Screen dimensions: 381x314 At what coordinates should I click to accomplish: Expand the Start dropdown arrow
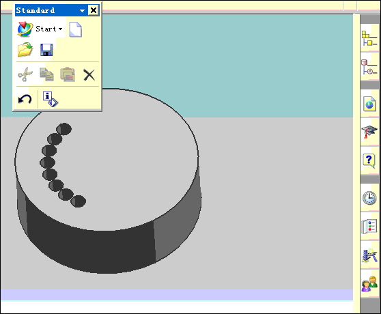click(60, 29)
